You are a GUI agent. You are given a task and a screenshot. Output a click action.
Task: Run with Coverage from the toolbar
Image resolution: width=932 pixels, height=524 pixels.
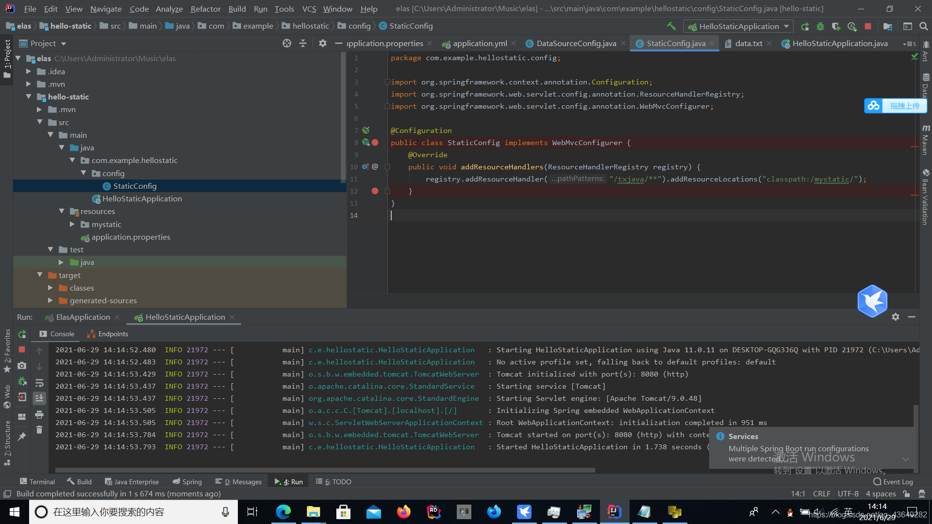[836, 26]
